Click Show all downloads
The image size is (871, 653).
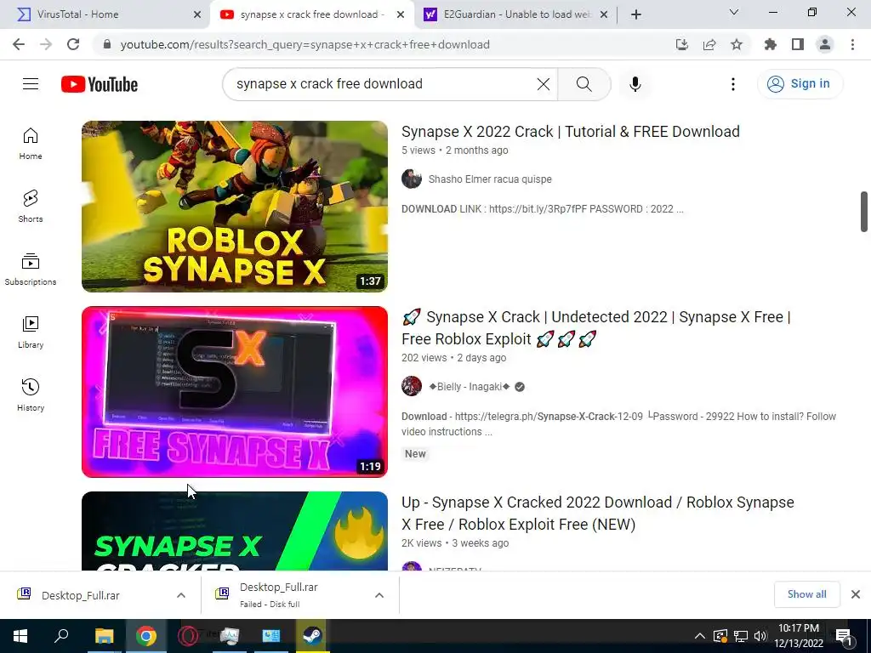[806, 594]
